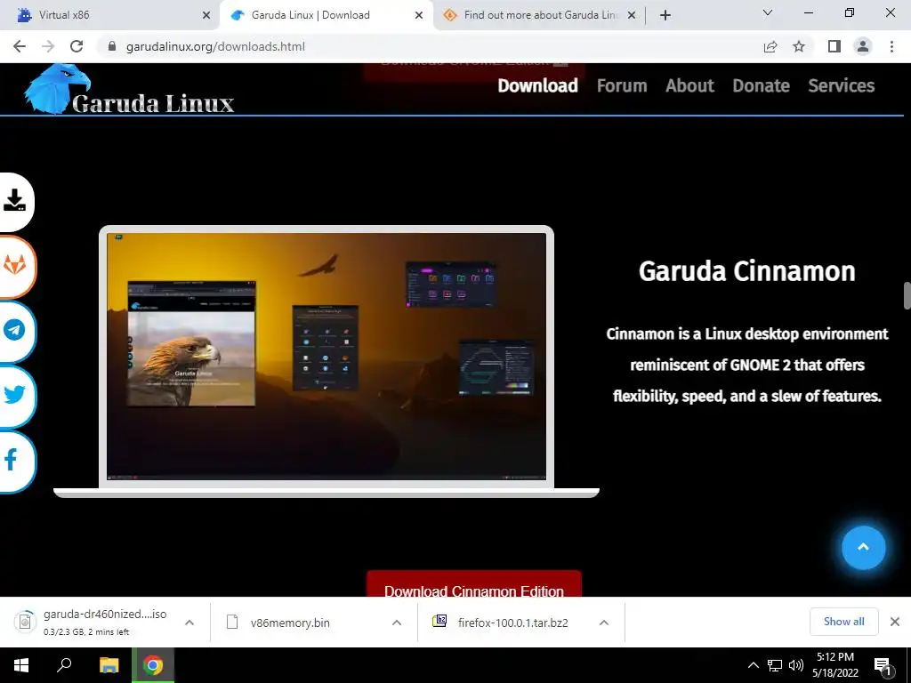Viewport: 911px width, 683px height.
Task: Open taskbar search magnifier
Action: point(64,665)
